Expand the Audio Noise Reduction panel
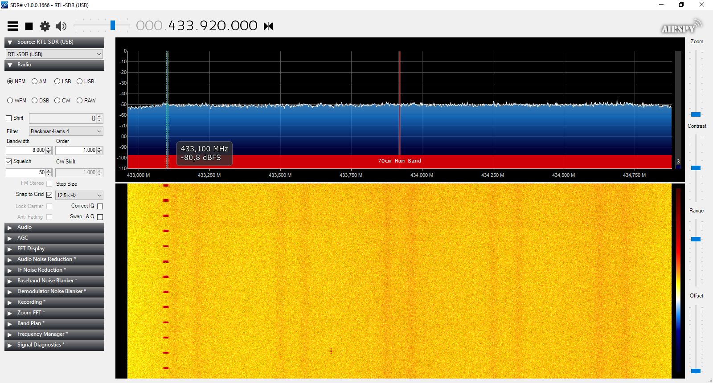Viewport: 713px width, 383px height. coord(54,260)
